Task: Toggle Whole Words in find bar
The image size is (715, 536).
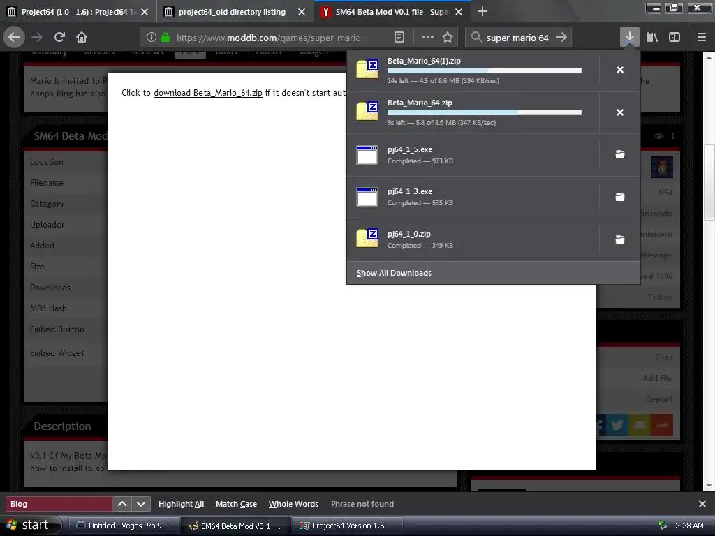Action: pos(293,504)
